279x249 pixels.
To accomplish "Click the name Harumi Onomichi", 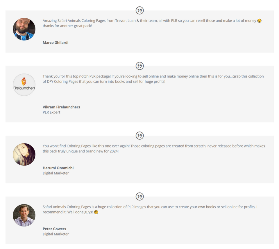I will [x=58, y=168].
